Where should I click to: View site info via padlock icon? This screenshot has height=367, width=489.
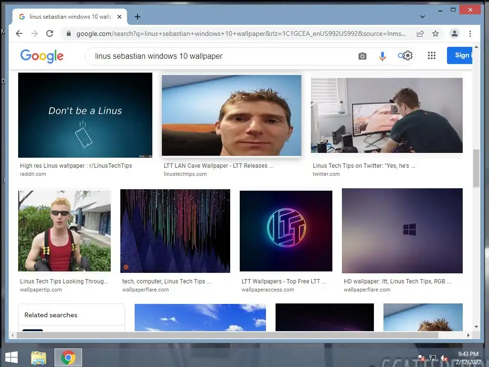[69, 33]
